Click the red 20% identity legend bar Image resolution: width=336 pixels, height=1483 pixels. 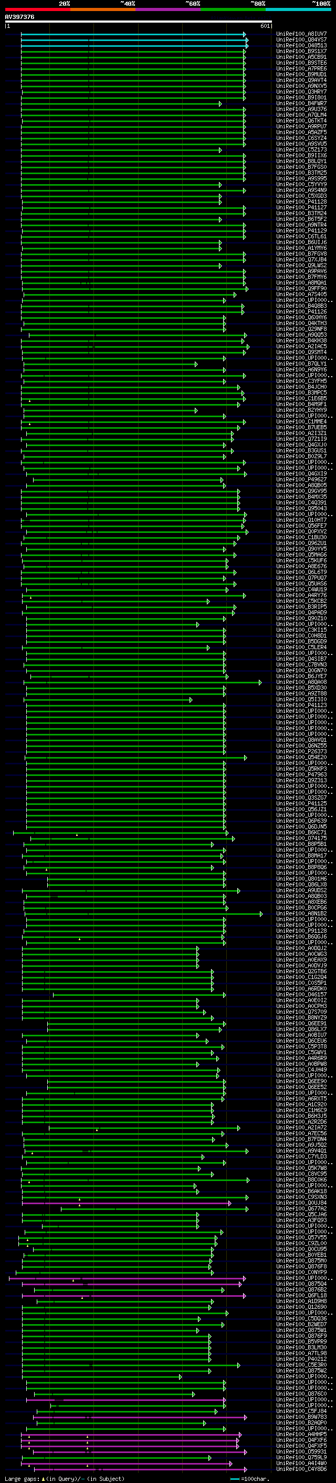(x=37, y=9)
